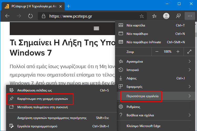Toggle the three-dot settings menu button
This screenshot has height=131, width=197.
coord(190,16)
